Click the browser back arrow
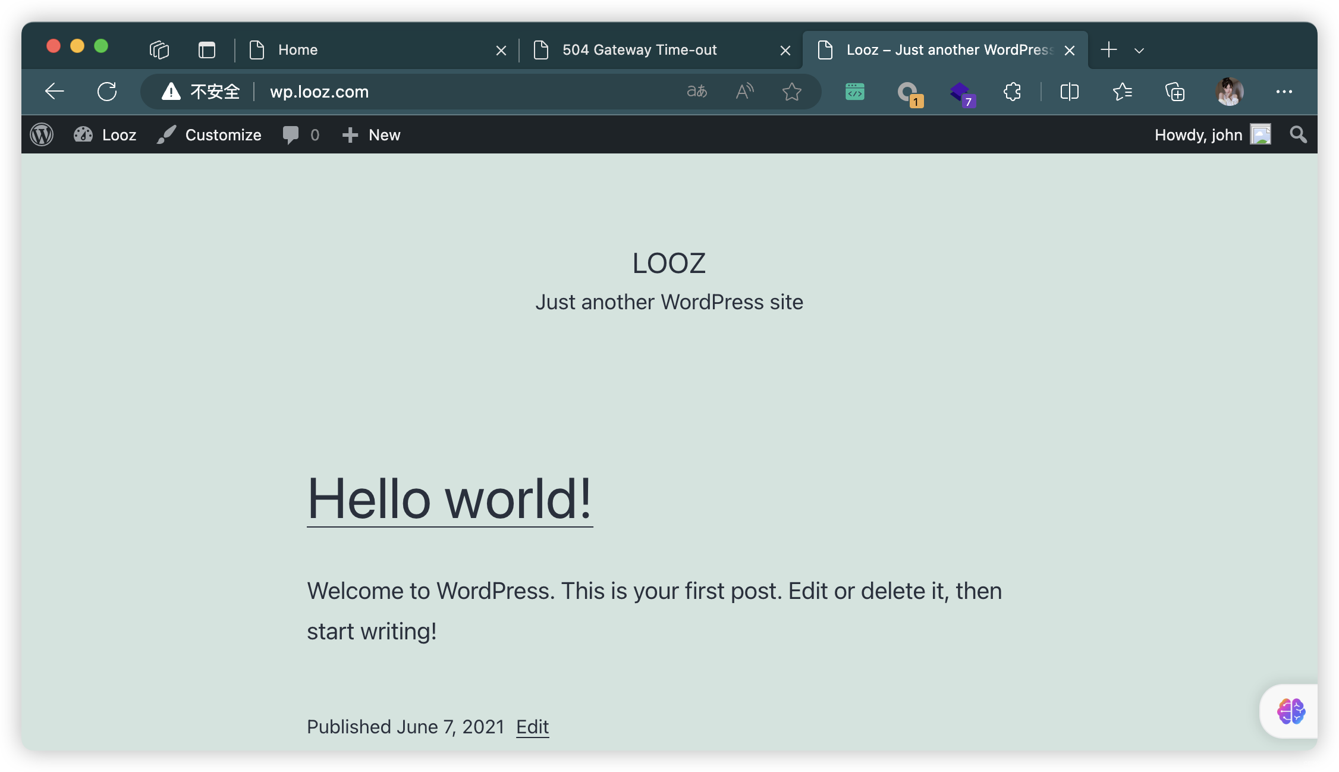1339x772 pixels. [x=54, y=91]
